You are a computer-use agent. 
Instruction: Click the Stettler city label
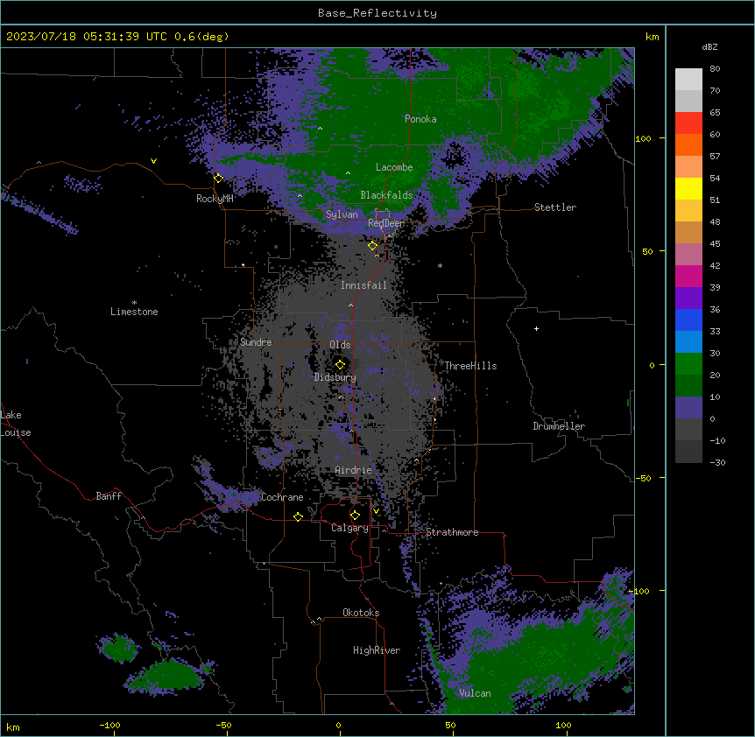click(x=555, y=207)
